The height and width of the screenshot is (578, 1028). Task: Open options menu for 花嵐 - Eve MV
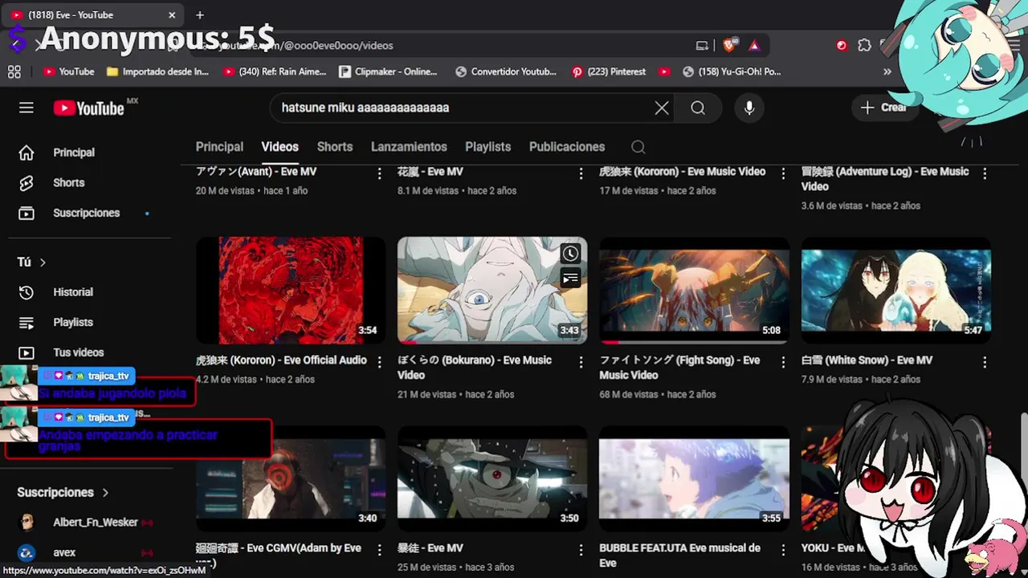(581, 173)
